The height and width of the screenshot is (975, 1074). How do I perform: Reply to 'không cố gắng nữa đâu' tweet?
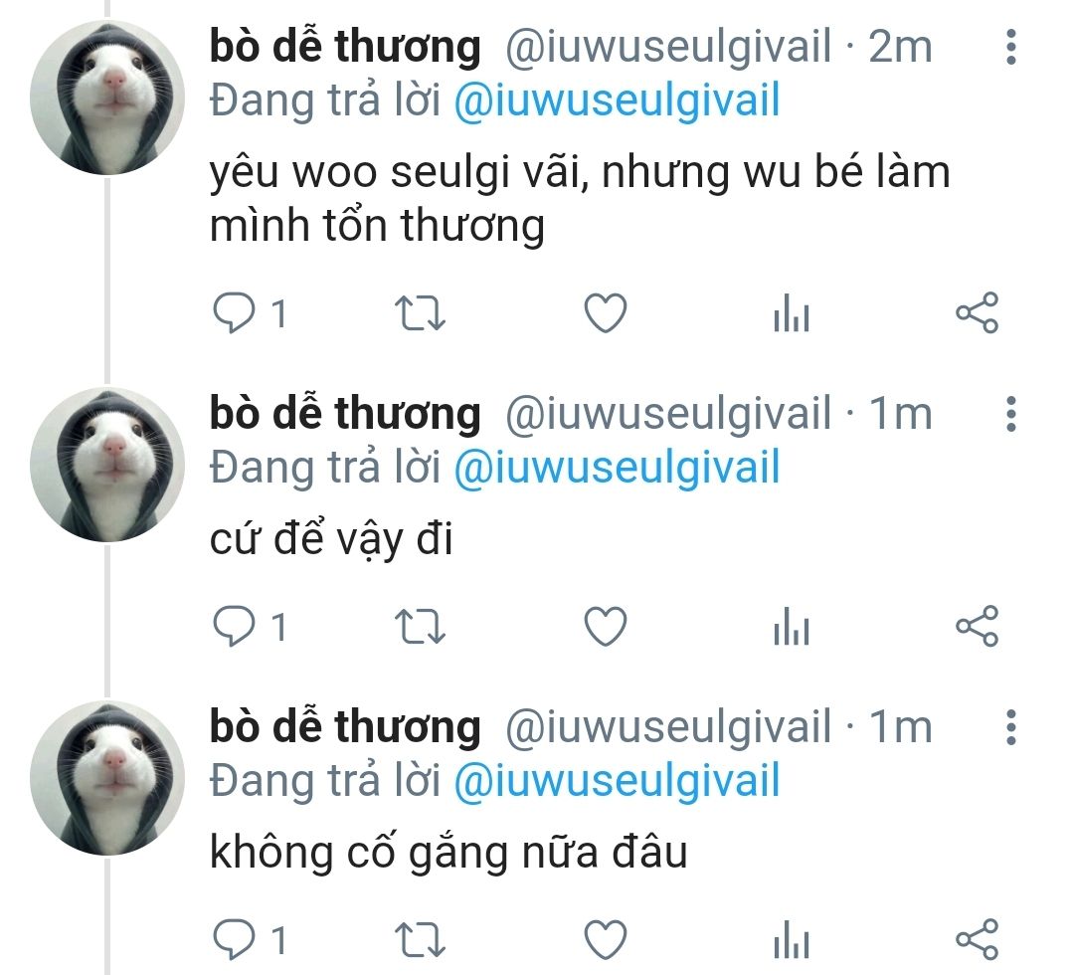[x=235, y=939]
